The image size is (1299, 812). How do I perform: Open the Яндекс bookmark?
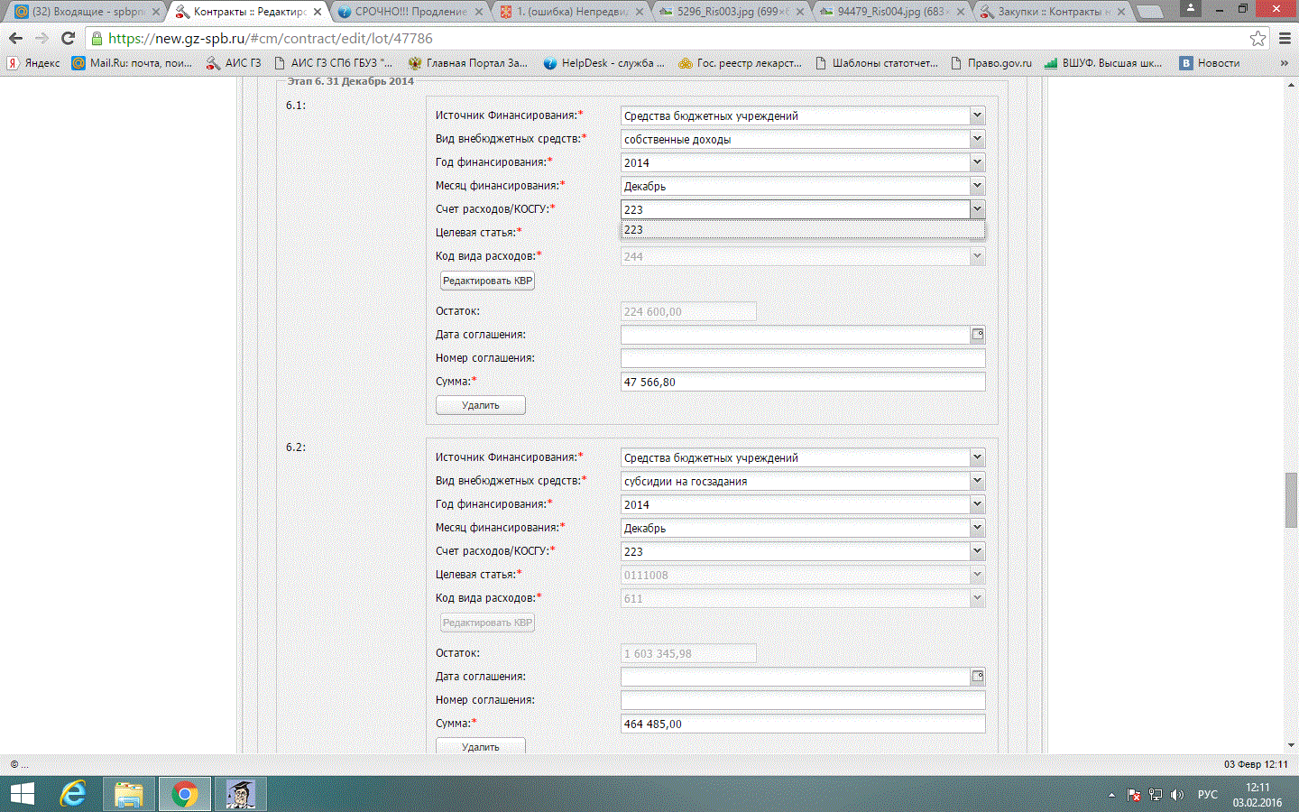click(x=34, y=63)
